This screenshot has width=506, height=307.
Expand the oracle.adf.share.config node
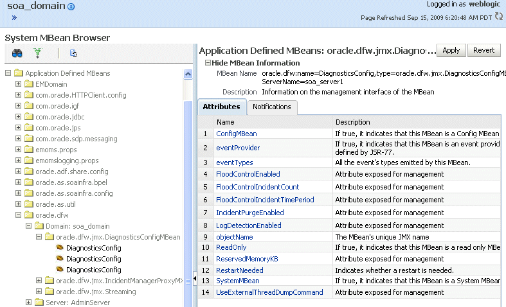click(19, 171)
